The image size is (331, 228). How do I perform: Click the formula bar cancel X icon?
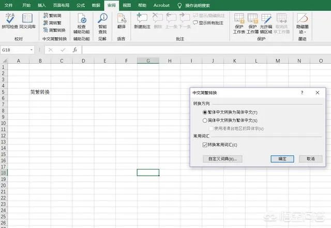[51, 50]
